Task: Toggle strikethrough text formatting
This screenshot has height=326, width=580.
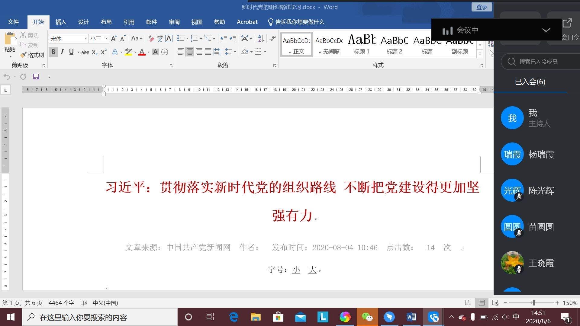Action: 85,52
